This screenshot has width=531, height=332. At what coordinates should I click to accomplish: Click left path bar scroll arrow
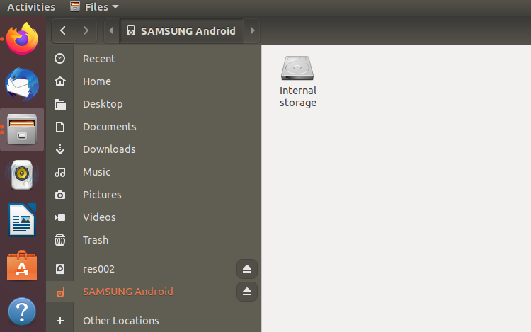[x=111, y=30]
